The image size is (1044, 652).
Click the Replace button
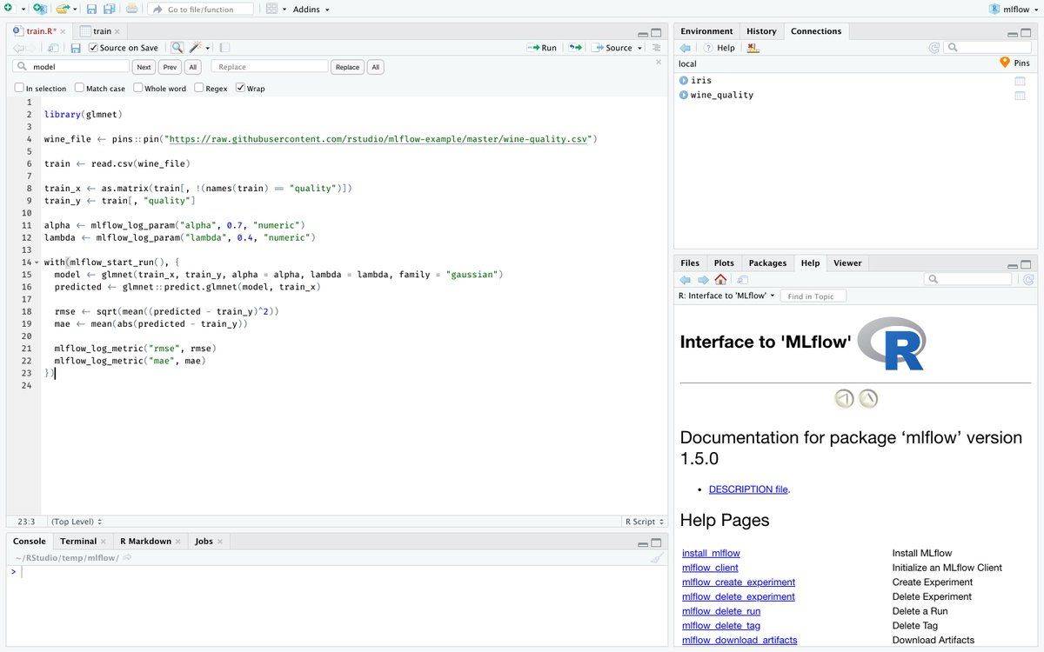pyautogui.click(x=347, y=67)
